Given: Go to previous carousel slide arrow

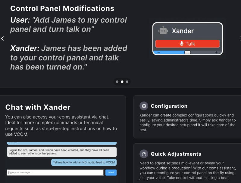Looking at the screenshot, I should coord(2,39).
